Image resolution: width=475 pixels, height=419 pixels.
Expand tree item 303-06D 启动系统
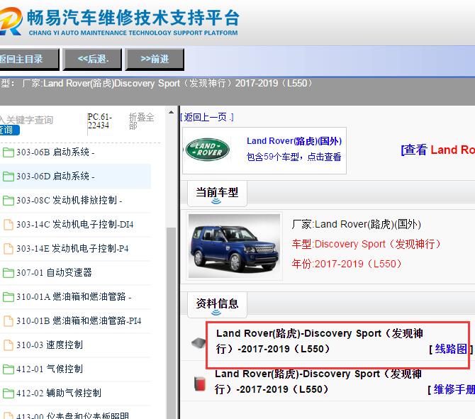click(55, 177)
